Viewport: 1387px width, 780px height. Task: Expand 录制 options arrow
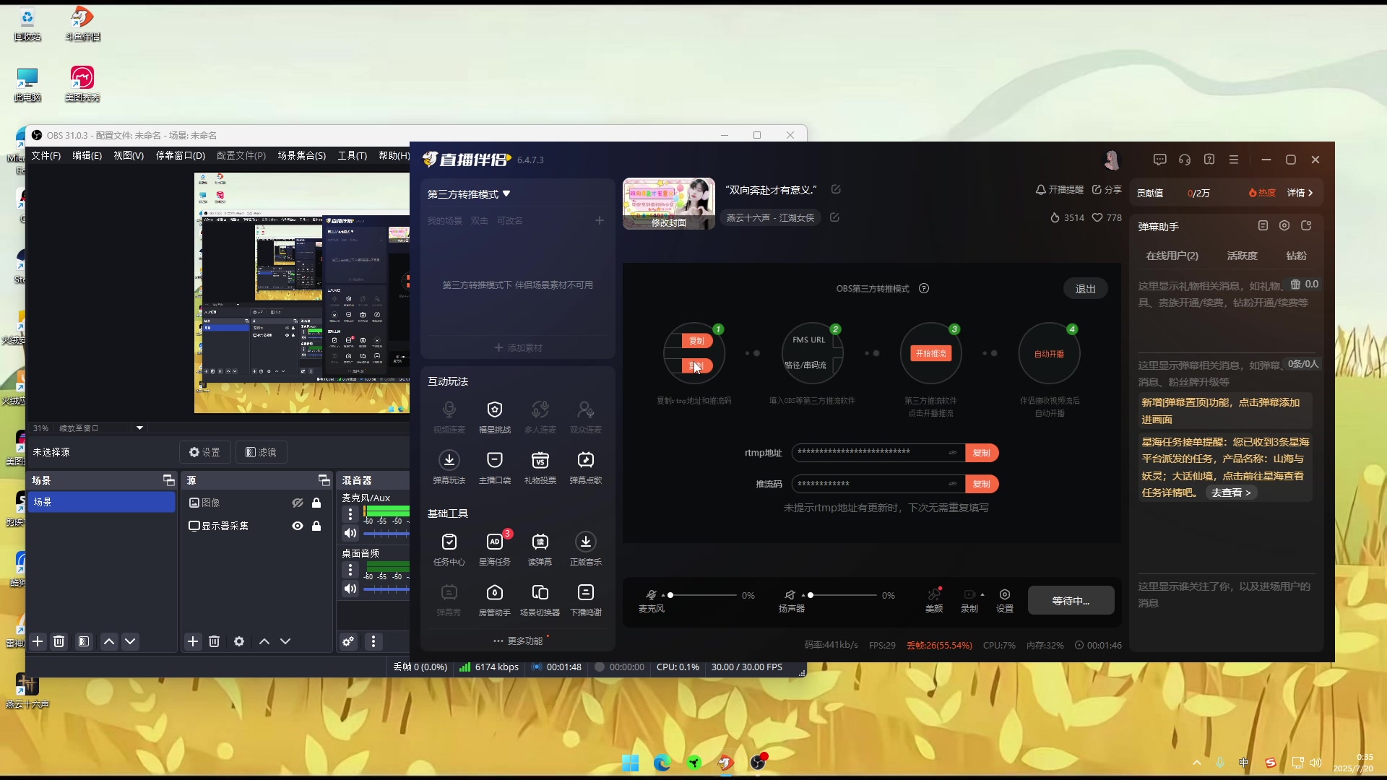pyautogui.click(x=982, y=595)
